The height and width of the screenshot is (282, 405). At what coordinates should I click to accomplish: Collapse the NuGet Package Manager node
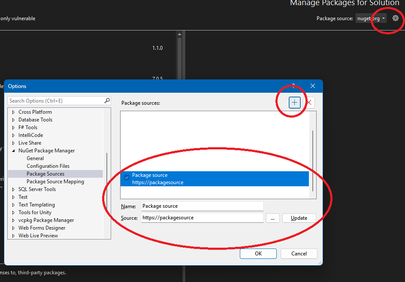13,151
